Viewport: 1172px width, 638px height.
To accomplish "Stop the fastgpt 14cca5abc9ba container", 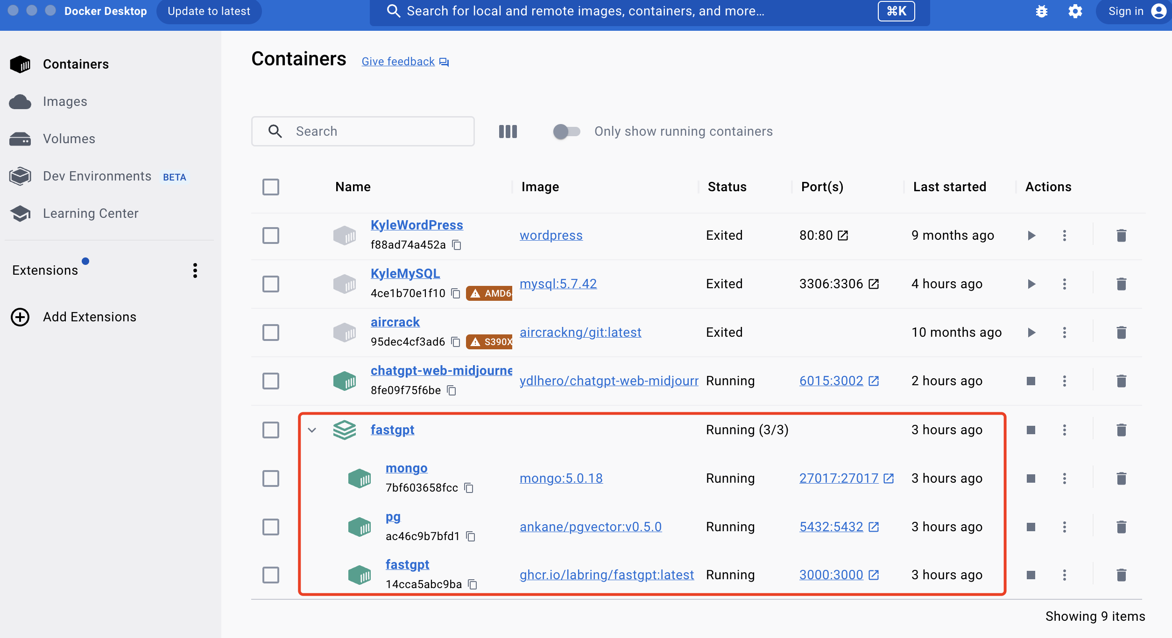I will coord(1031,575).
